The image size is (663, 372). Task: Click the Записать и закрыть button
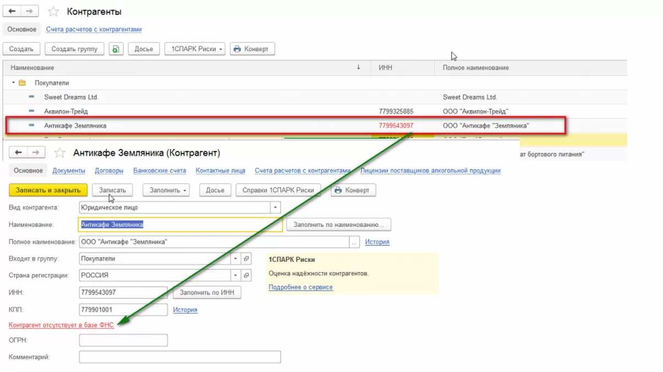48,190
